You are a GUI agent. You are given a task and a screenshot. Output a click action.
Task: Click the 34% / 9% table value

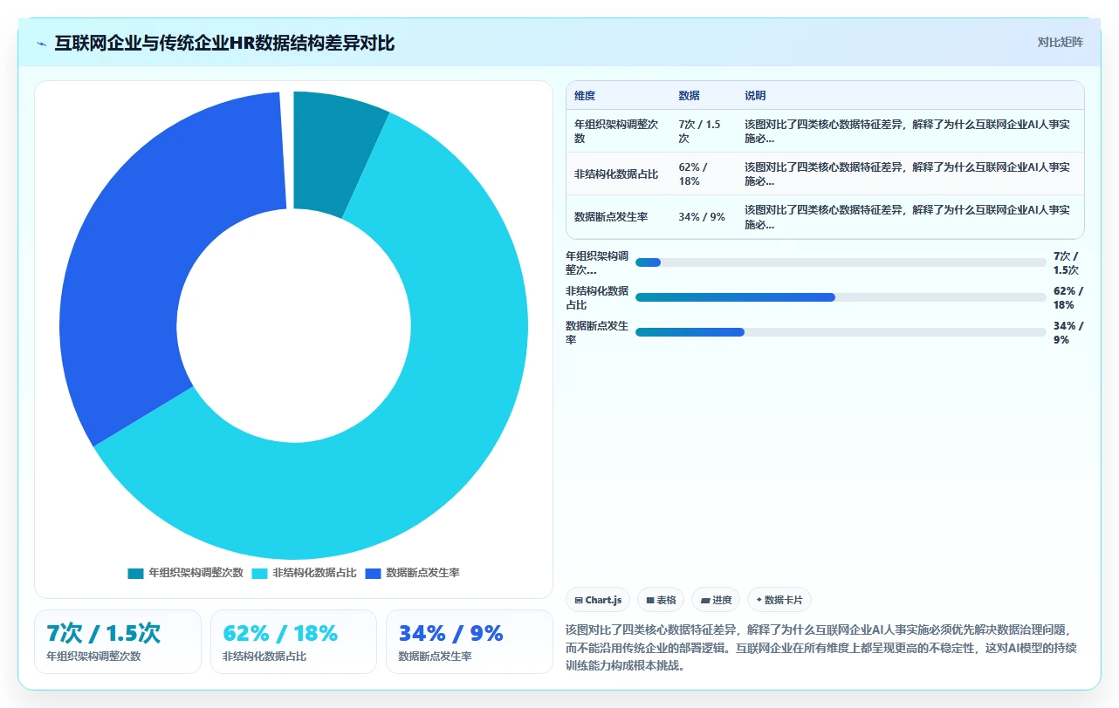tap(702, 216)
